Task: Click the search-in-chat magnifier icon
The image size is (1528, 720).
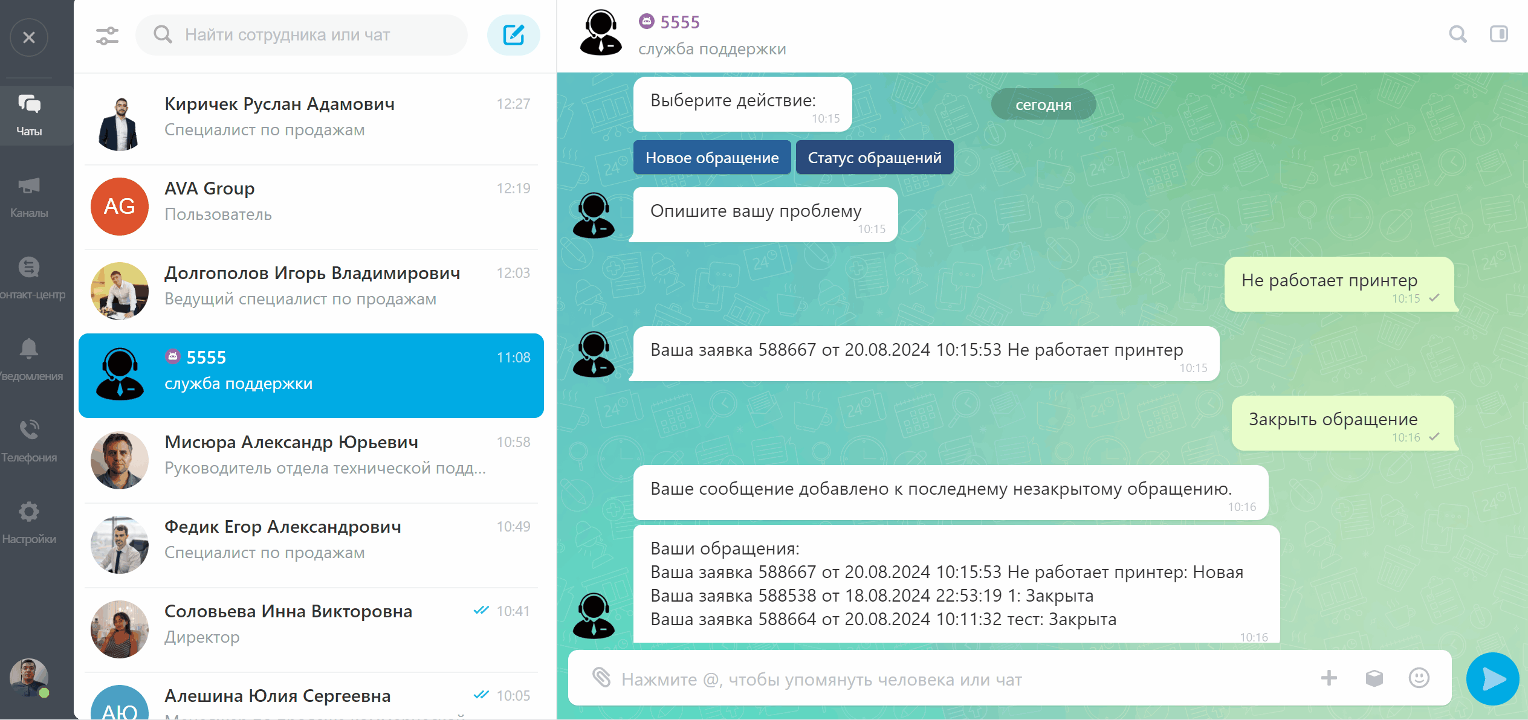Action: coord(1457,34)
